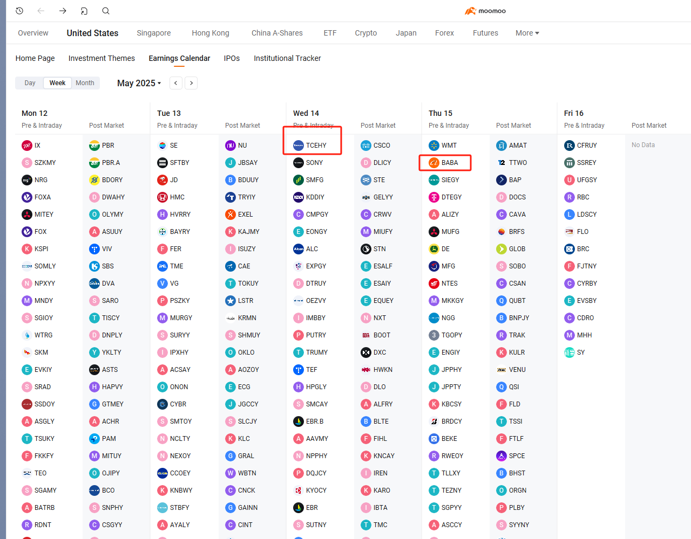Image resolution: width=691 pixels, height=539 pixels.
Task: Click the OKLO ticker text
Action: [246, 353]
